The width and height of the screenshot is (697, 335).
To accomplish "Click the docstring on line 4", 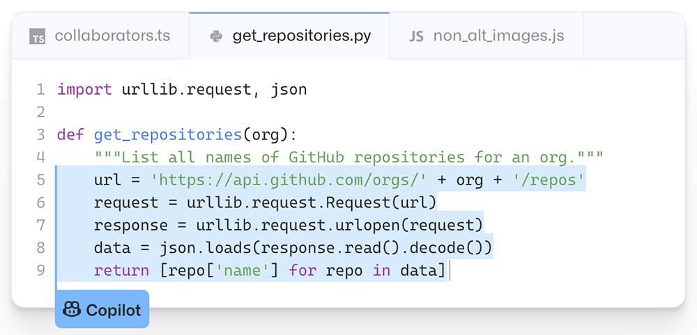I will coord(348,157).
